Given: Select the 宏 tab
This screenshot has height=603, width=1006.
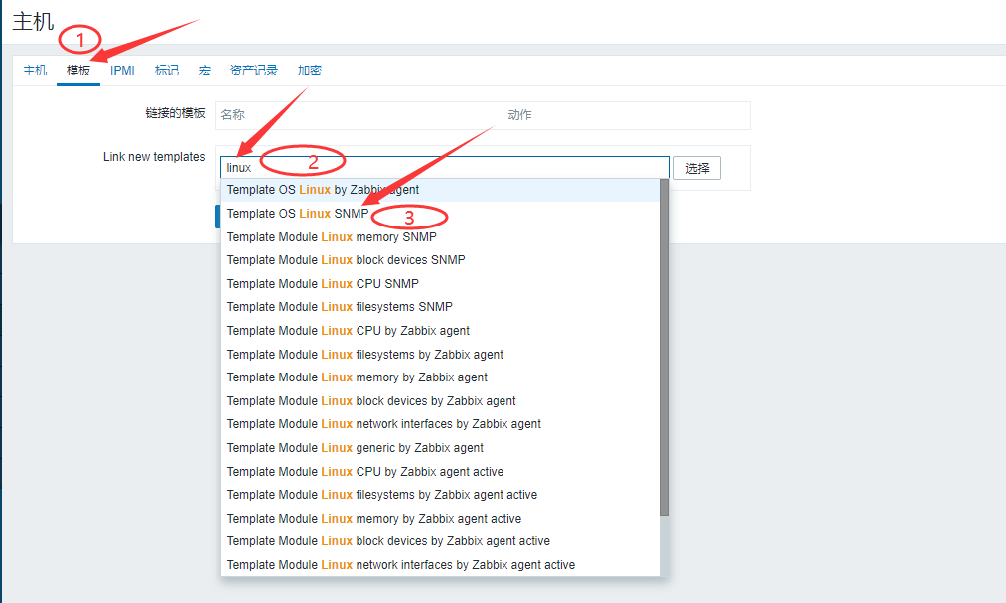Looking at the screenshot, I should [204, 71].
